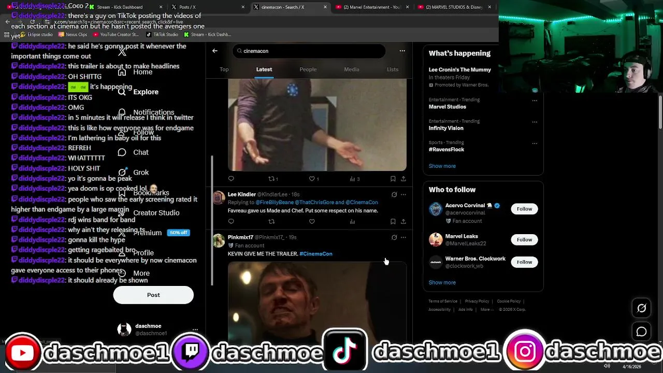
Task: Reply to the arc reactor image post
Action: tap(231, 179)
